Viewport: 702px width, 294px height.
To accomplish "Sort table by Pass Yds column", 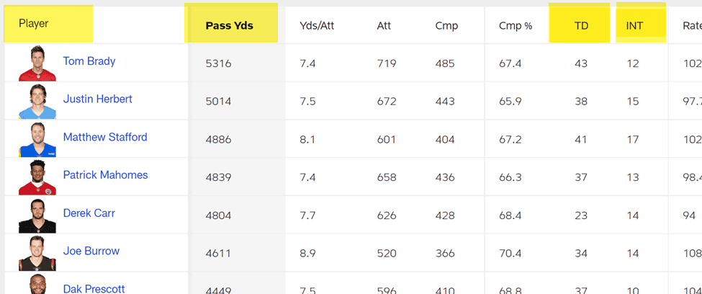I will point(229,25).
